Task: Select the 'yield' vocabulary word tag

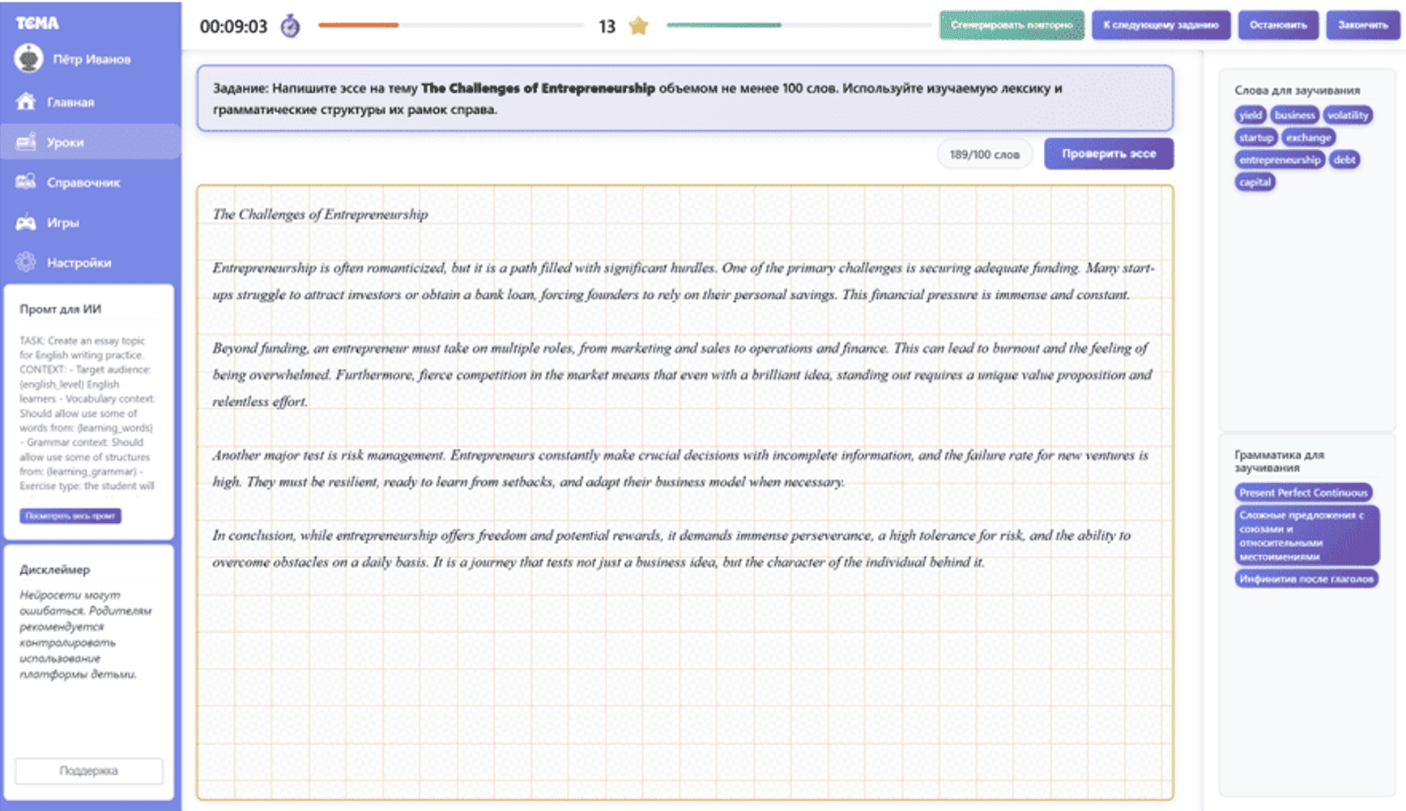Action: [x=1250, y=115]
